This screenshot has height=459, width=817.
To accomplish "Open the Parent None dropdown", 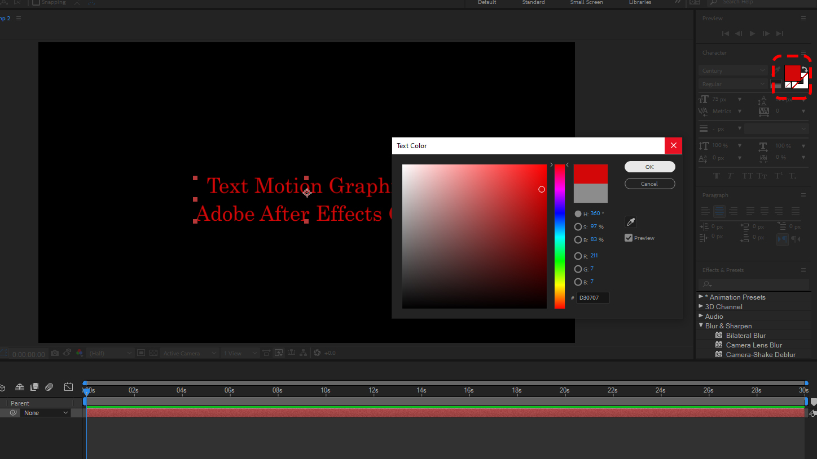I will click(x=46, y=413).
